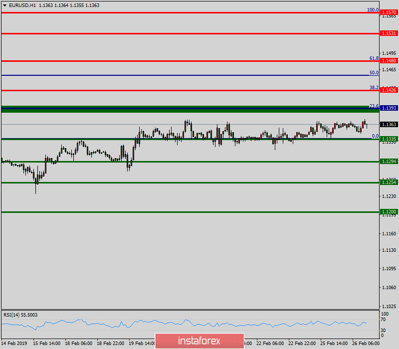Click the 1.1230 price axis tick
The width and height of the screenshot is (399, 349).
coord(389,196)
